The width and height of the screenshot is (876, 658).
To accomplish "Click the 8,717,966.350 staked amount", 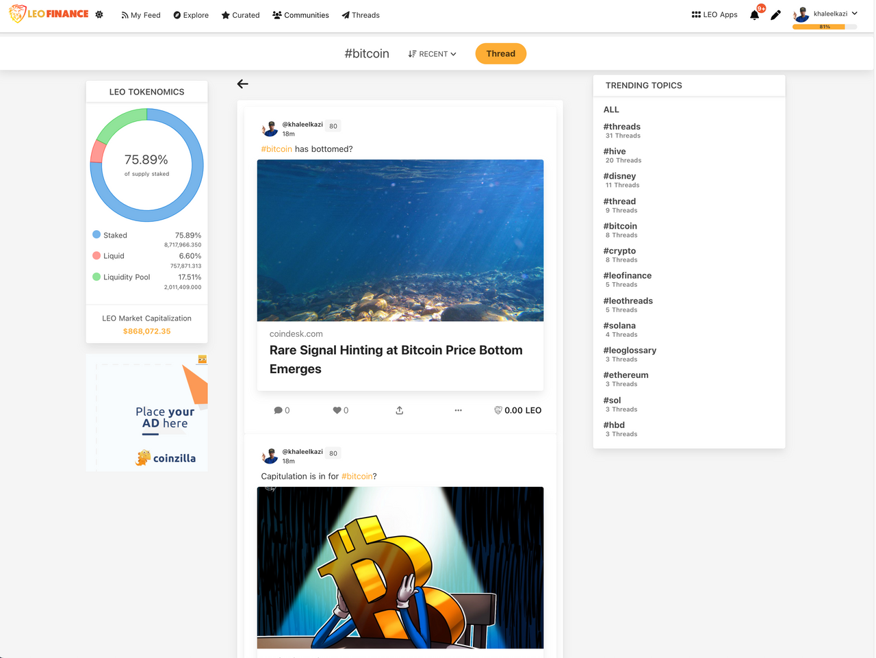I will tap(183, 245).
